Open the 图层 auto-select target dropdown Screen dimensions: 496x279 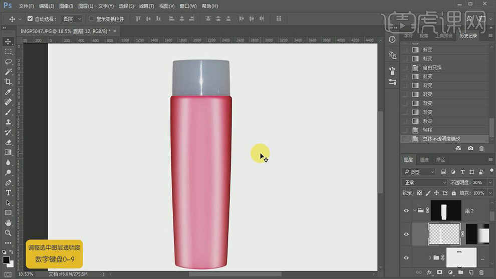coord(72,19)
